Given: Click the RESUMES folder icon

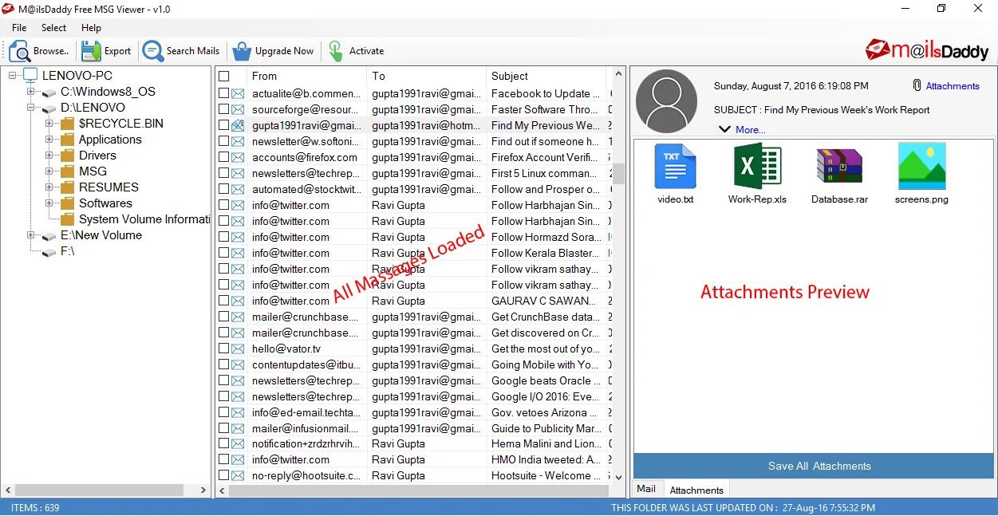Looking at the screenshot, I should (67, 187).
